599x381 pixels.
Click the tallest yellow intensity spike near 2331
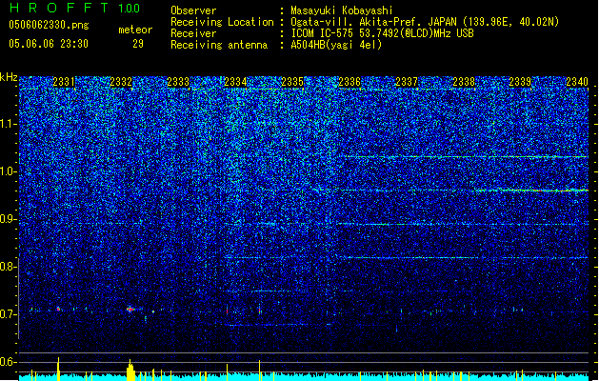(x=58, y=369)
